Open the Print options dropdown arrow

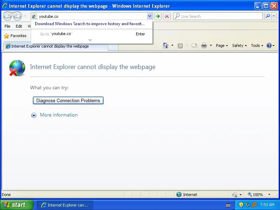(211, 45)
